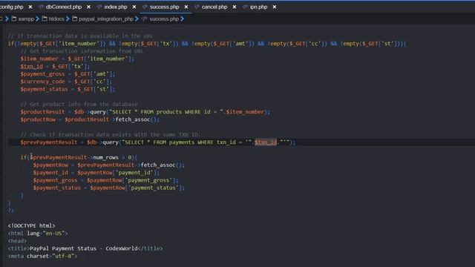Open the dbConnect.php tab
Screen dimensions: 475x267
click(64, 7)
